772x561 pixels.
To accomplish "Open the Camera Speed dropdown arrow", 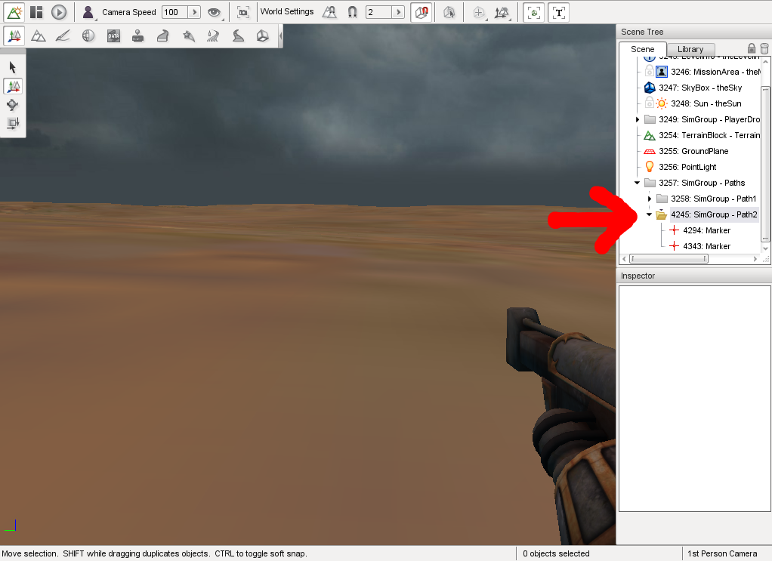I will point(193,12).
